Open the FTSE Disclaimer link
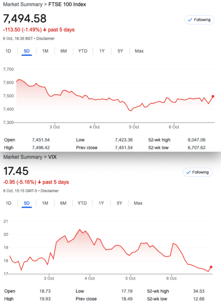 [45, 39]
